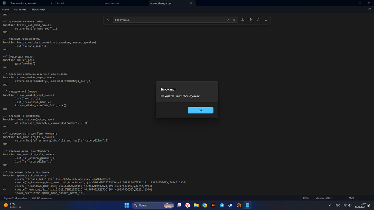The height and width of the screenshot is (210, 374).
Task: Expand the replace field chevron
Action: point(108,20)
